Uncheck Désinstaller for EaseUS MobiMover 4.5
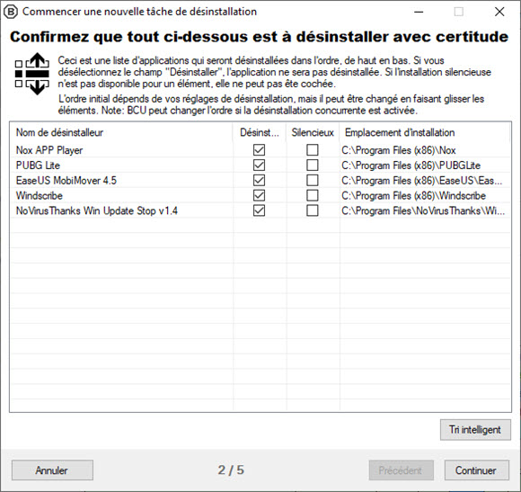521x492 pixels. tap(259, 180)
